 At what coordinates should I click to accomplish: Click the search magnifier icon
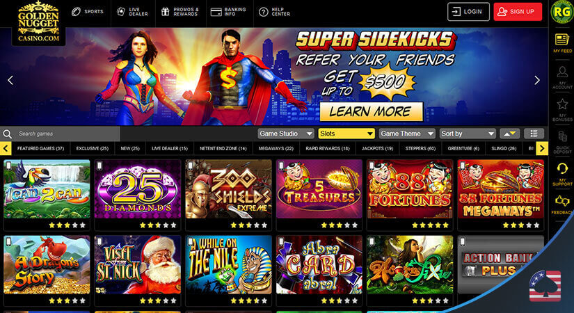tap(8, 134)
